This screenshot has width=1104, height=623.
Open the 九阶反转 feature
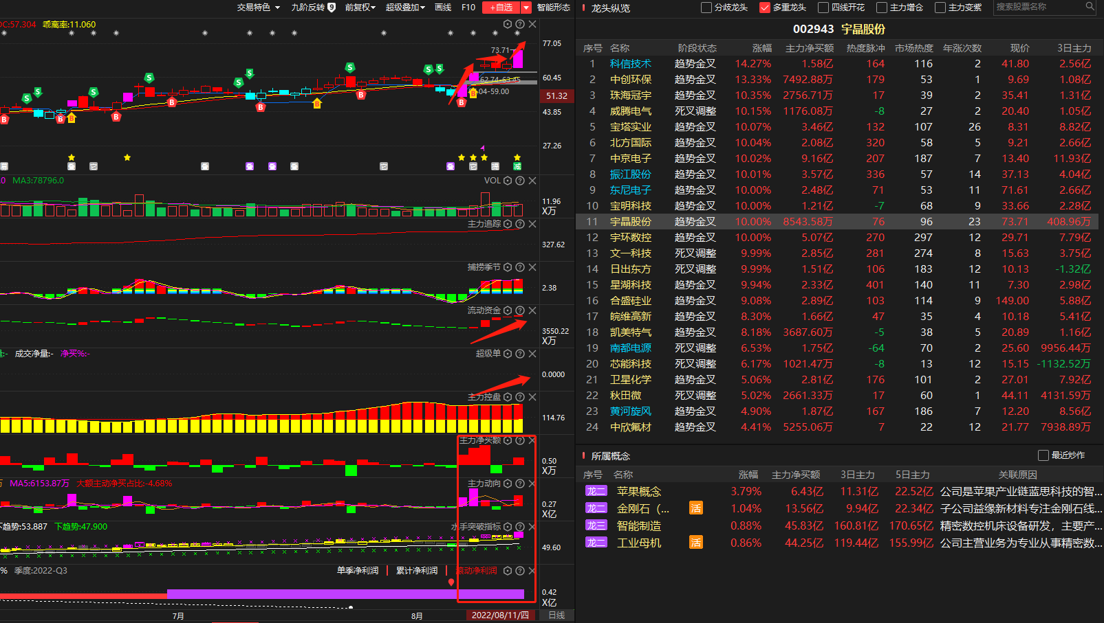tap(313, 7)
